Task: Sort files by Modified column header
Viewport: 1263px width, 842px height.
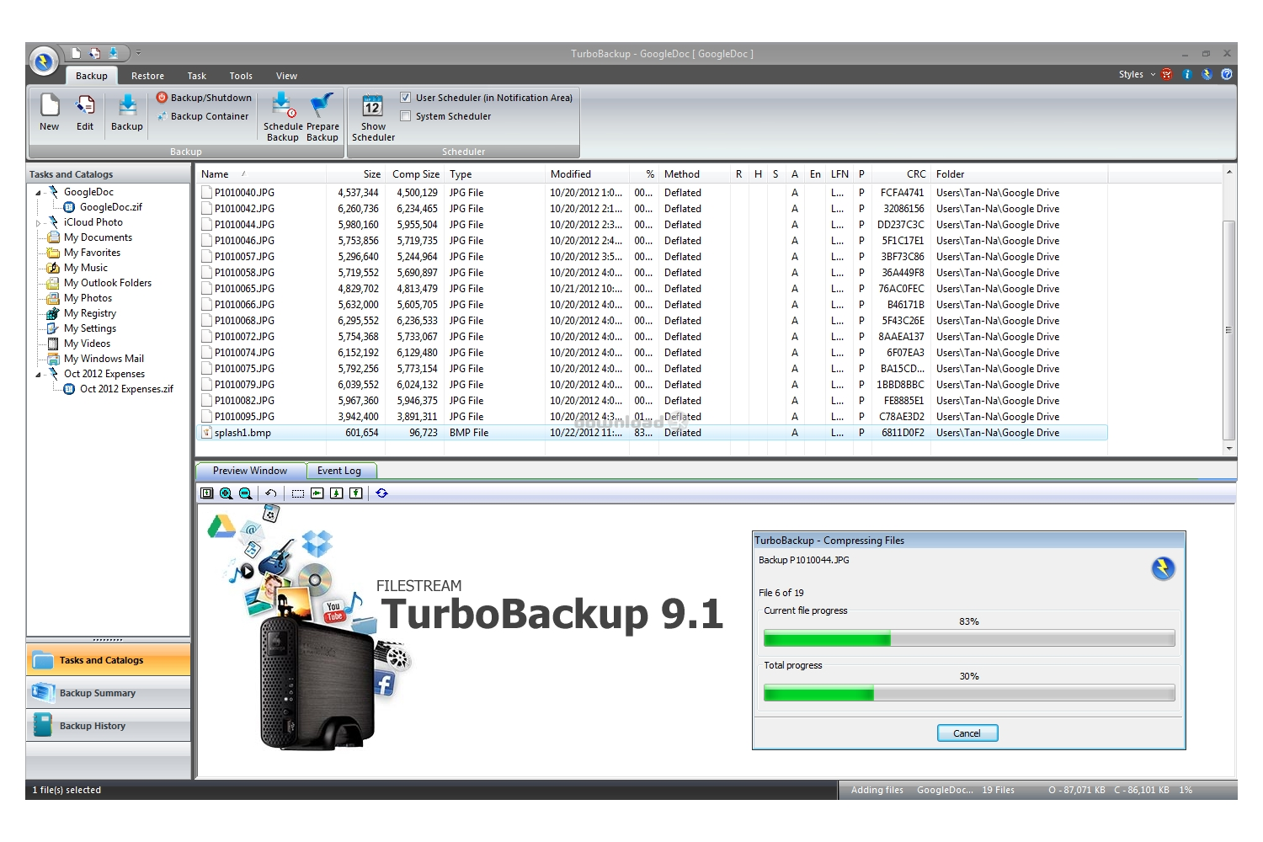Action: [x=587, y=174]
